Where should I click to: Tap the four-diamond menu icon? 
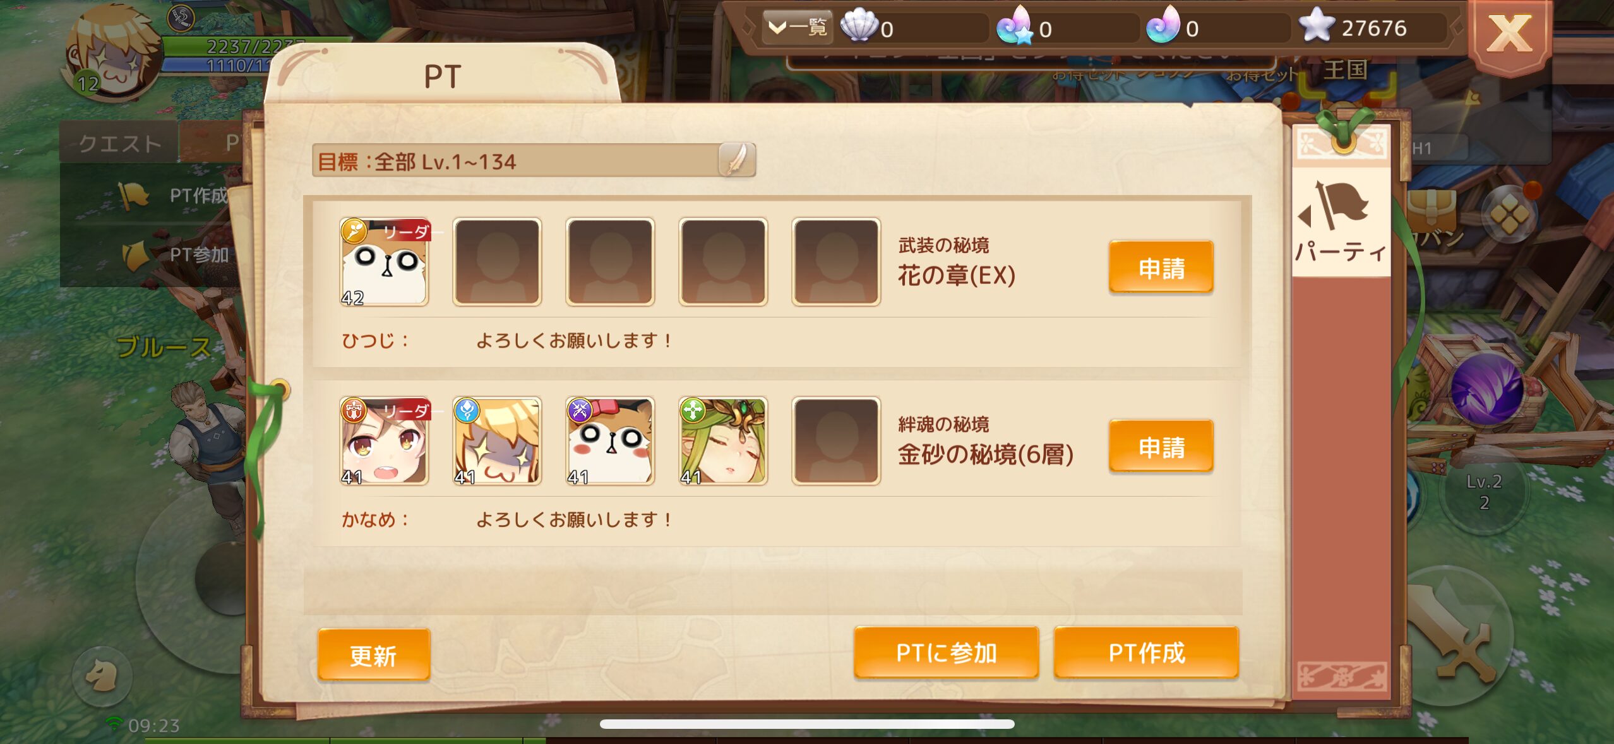click(x=1510, y=216)
